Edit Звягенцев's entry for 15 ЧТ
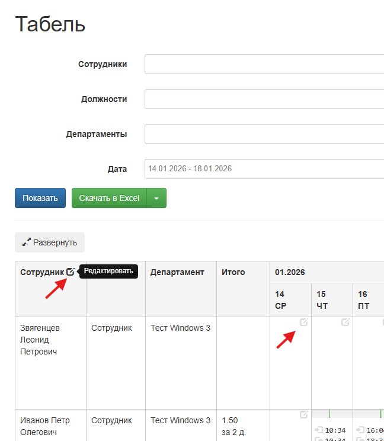The image size is (384, 441). click(345, 322)
